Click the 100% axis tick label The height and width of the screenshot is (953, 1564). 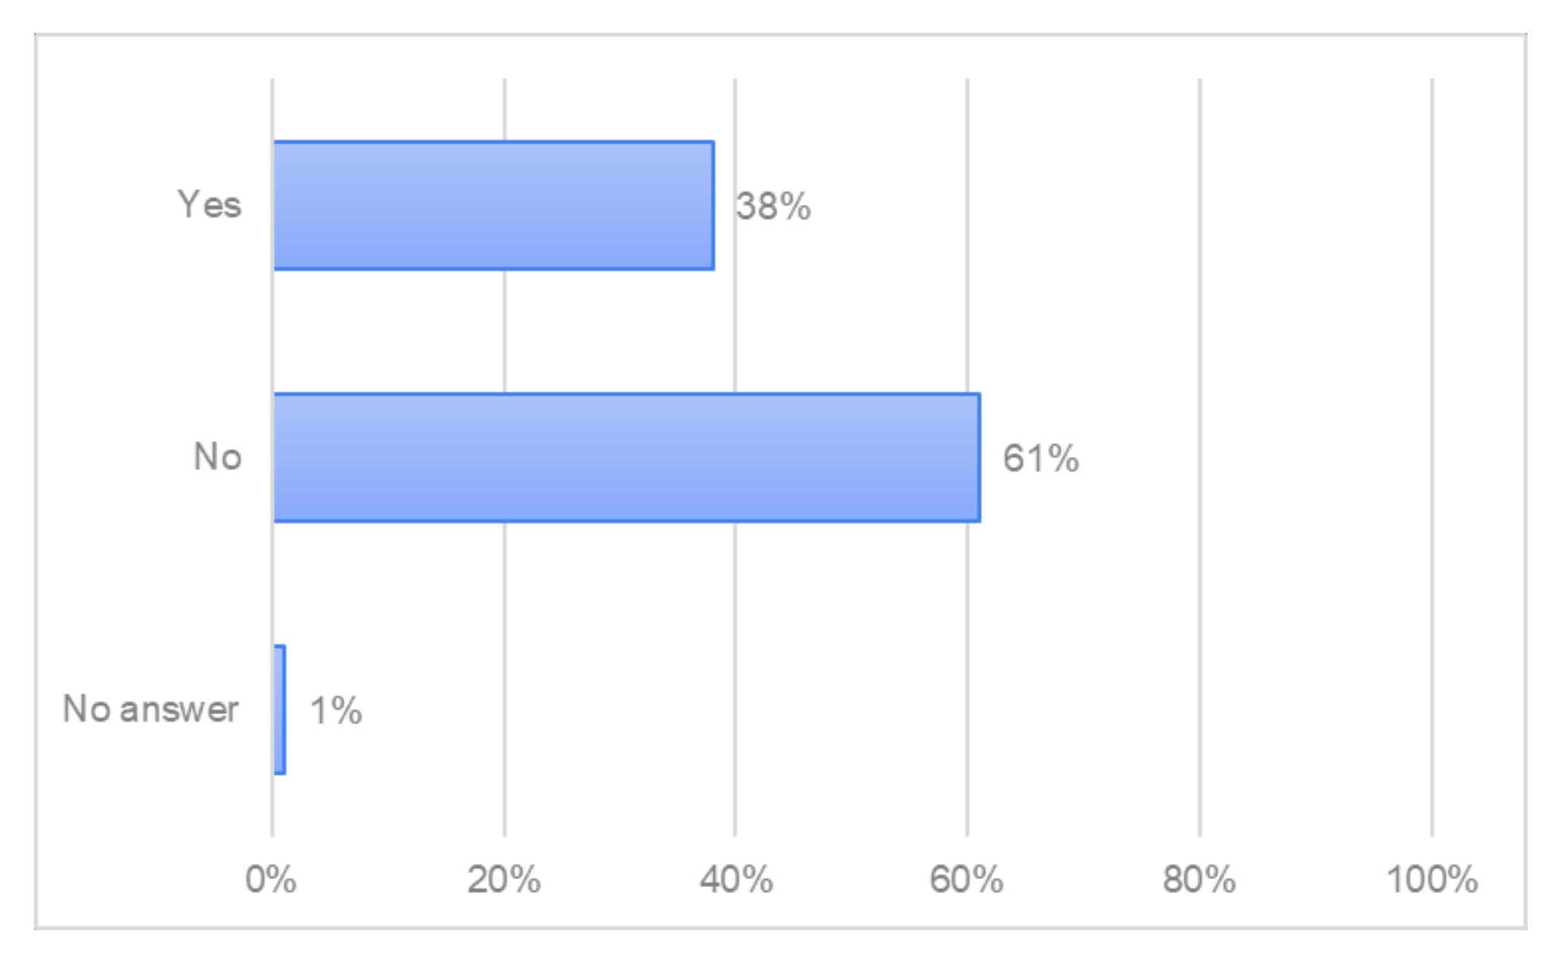[x=1432, y=880]
